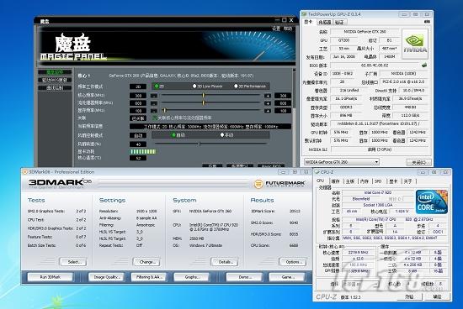The image size is (463, 309).
Task: Select manual fan control radio button
Action: click(x=222, y=135)
